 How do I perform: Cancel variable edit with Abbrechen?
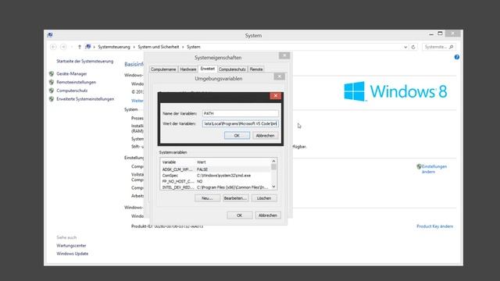[265, 135]
